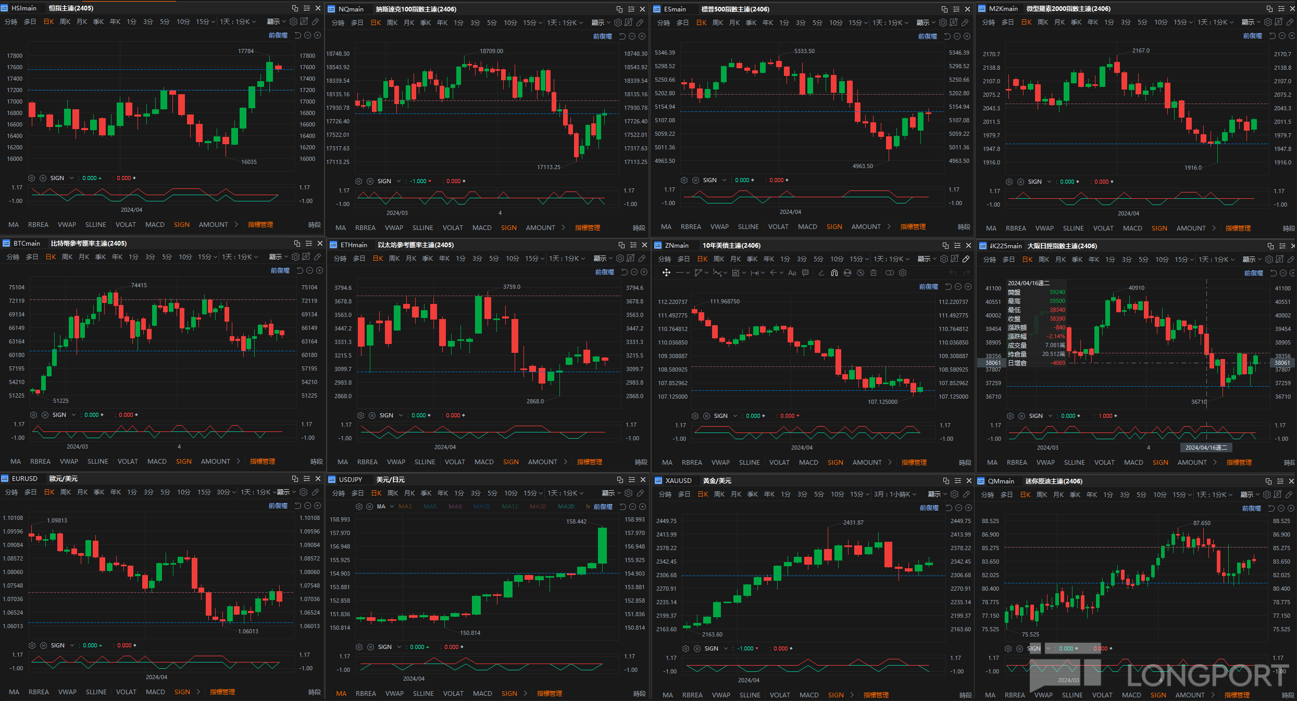Open the 3月:1小時K dropdown in XAUUSD panel
This screenshot has height=701, width=1297.
(x=896, y=494)
